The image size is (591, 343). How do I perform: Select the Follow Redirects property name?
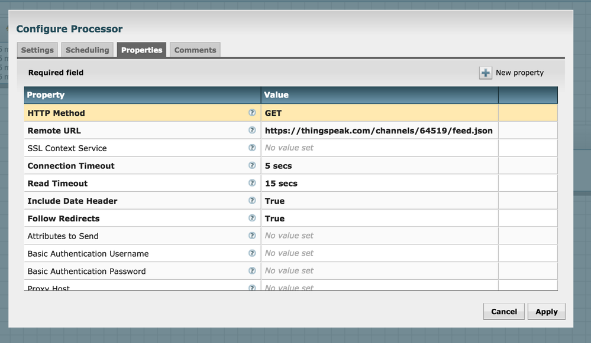(63, 218)
